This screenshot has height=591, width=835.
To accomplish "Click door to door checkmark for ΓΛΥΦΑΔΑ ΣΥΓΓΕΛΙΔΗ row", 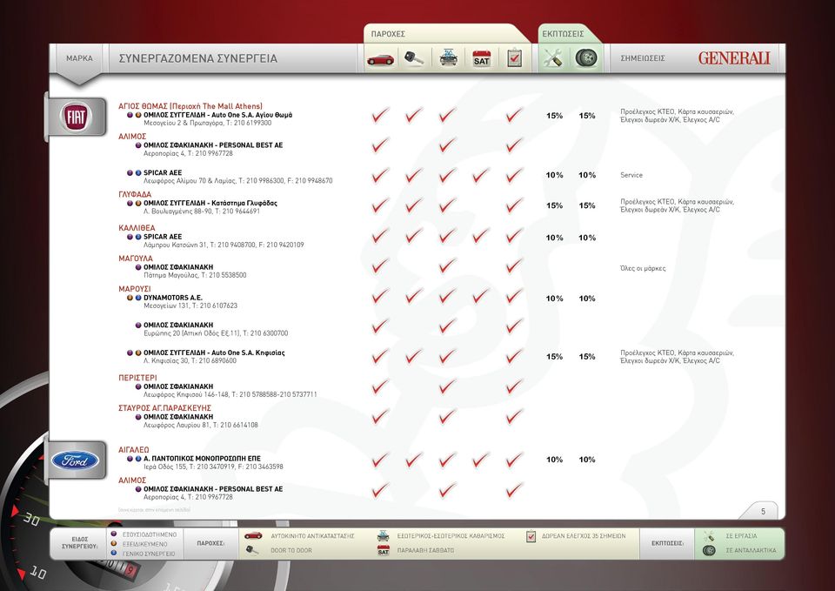I will 414,205.
